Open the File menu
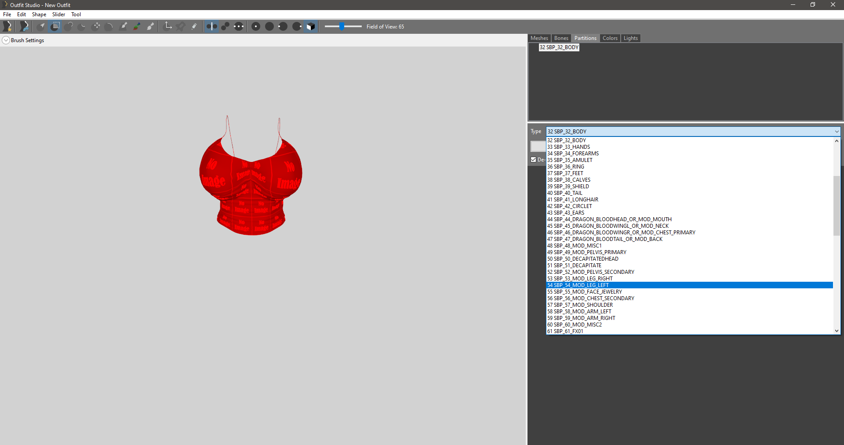Viewport: 844px width, 445px height. coord(7,14)
